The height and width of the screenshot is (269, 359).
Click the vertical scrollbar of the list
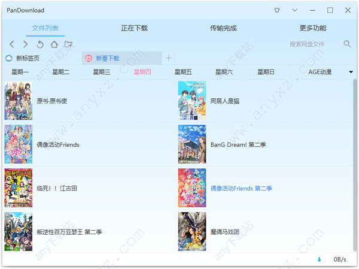[355, 165]
